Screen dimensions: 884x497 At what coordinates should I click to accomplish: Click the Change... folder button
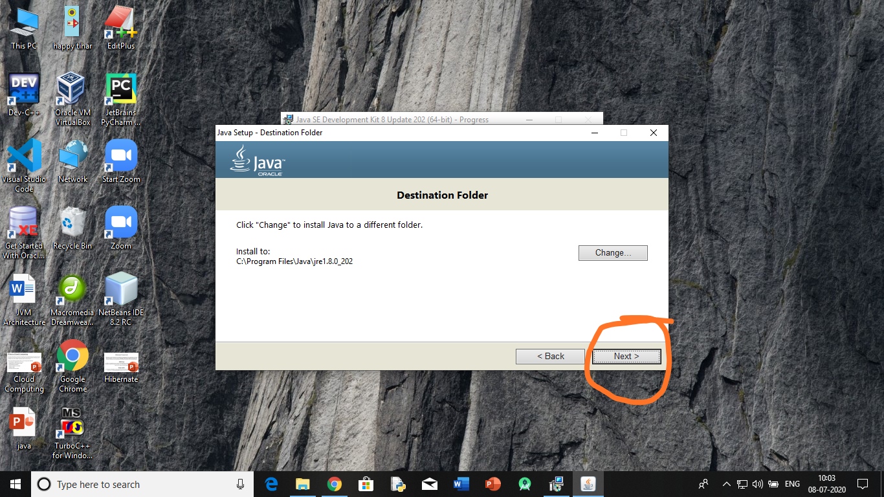[x=613, y=253]
